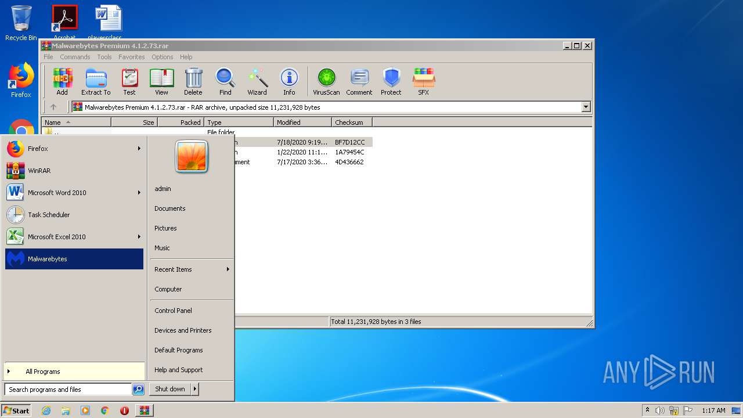Select the WinRAR taskbar button

(145, 410)
